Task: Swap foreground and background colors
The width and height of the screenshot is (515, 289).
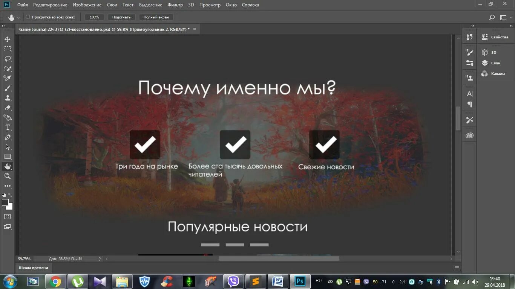Action: click(11, 195)
